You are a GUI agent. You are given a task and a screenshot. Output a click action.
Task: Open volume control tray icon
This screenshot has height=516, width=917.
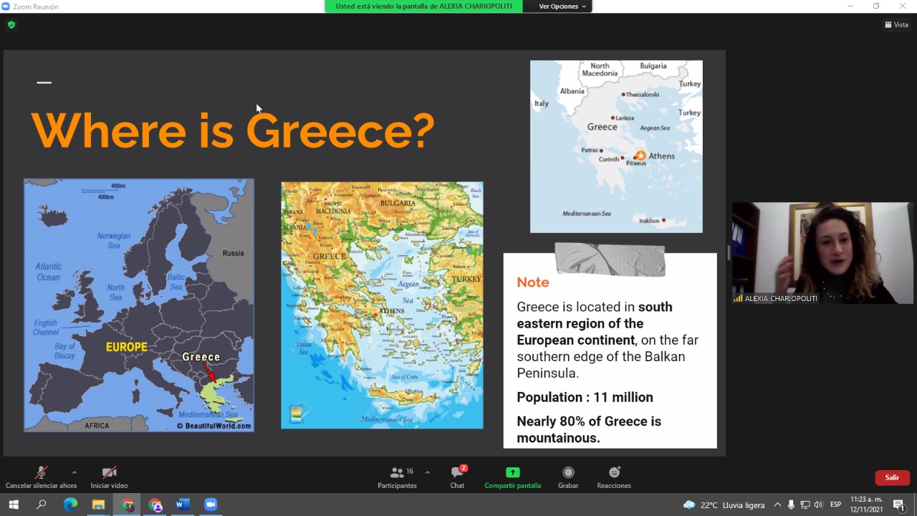click(x=818, y=505)
